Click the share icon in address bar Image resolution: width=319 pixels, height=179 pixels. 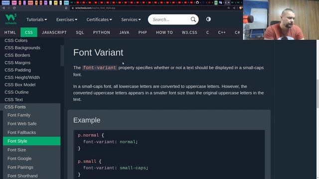tap(234, 8)
